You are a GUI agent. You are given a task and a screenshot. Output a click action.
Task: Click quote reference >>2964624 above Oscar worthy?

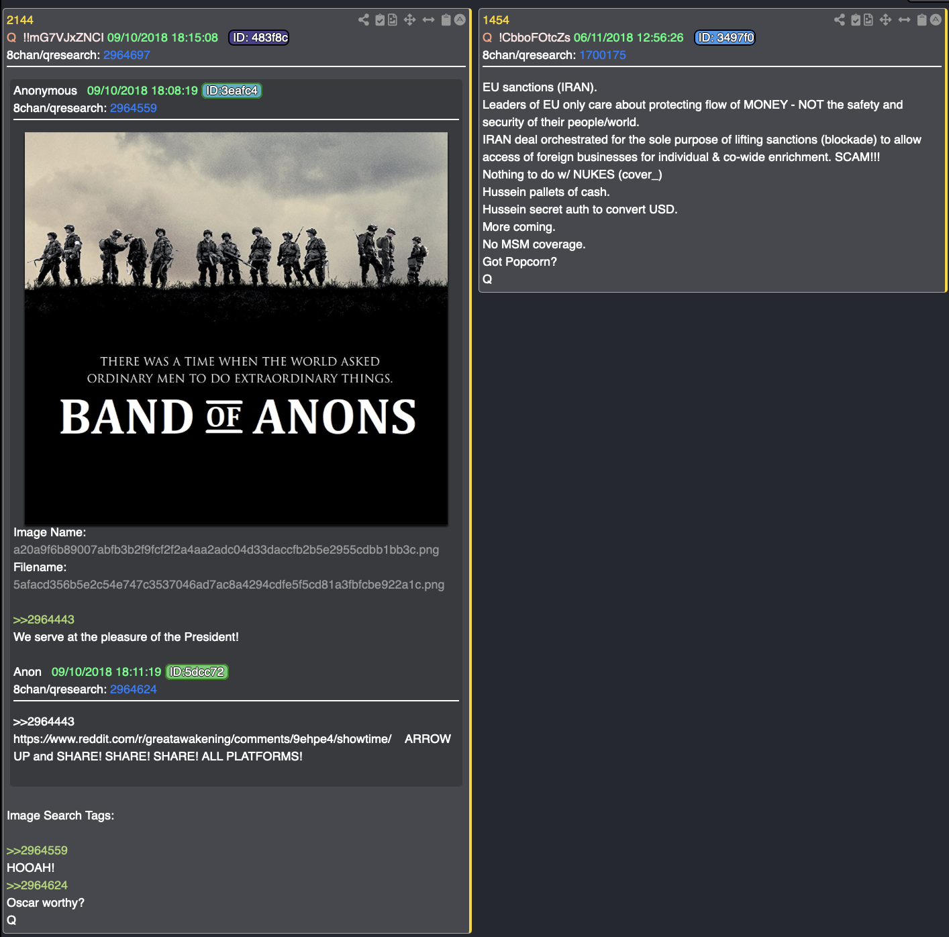(37, 885)
